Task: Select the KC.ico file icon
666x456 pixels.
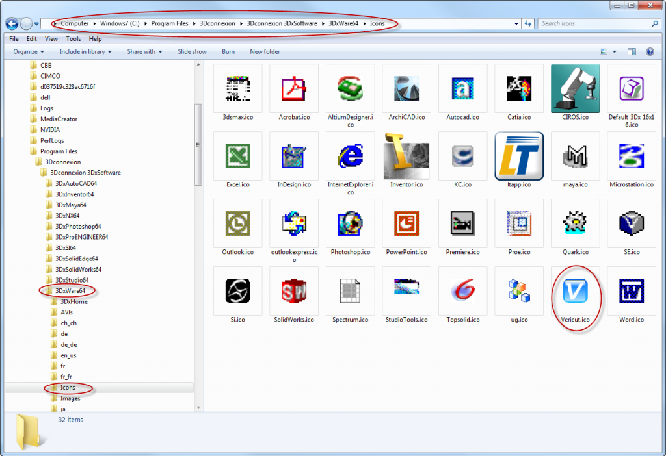Action: click(x=463, y=156)
